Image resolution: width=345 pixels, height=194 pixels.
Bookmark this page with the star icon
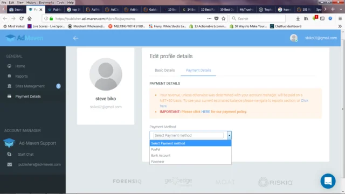(224, 19)
